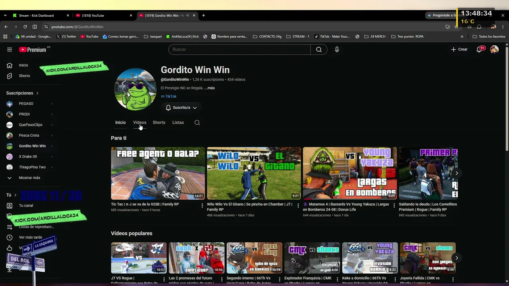Click the Crear button
This screenshot has width=509, height=286.
[459, 50]
